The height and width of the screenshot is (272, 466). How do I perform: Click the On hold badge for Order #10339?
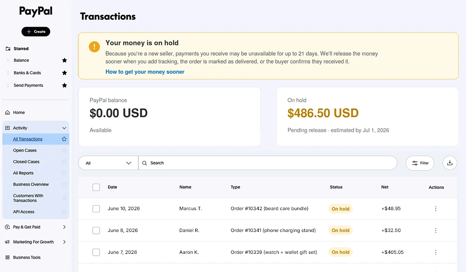click(340, 252)
